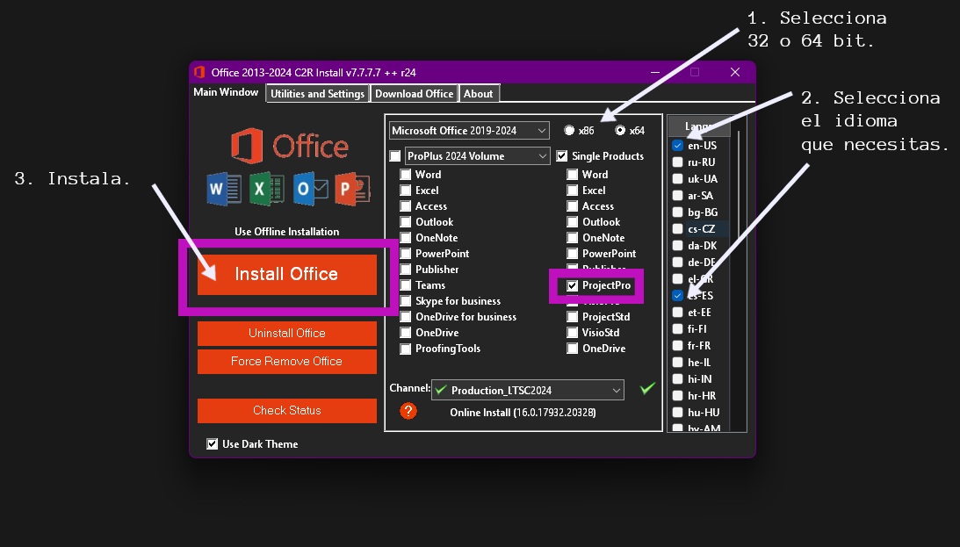Click the Uninstall Office button
960x547 pixels.
pyautogui.click(x=286, y=334)
